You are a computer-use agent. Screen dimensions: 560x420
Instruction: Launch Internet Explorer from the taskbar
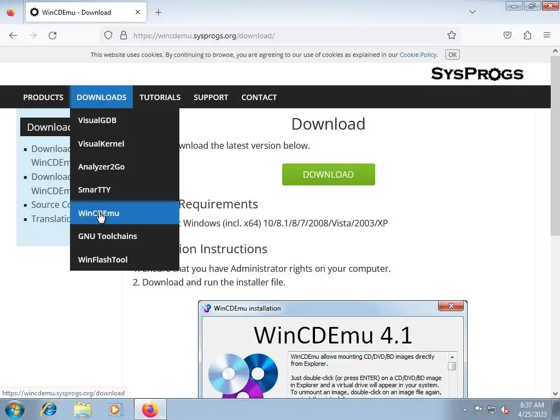click(x=49, y=409)
